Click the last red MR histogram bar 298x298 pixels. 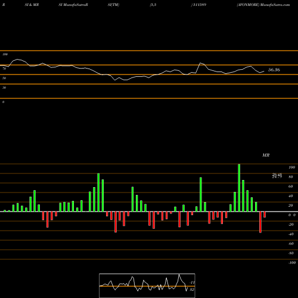point(265,215)
